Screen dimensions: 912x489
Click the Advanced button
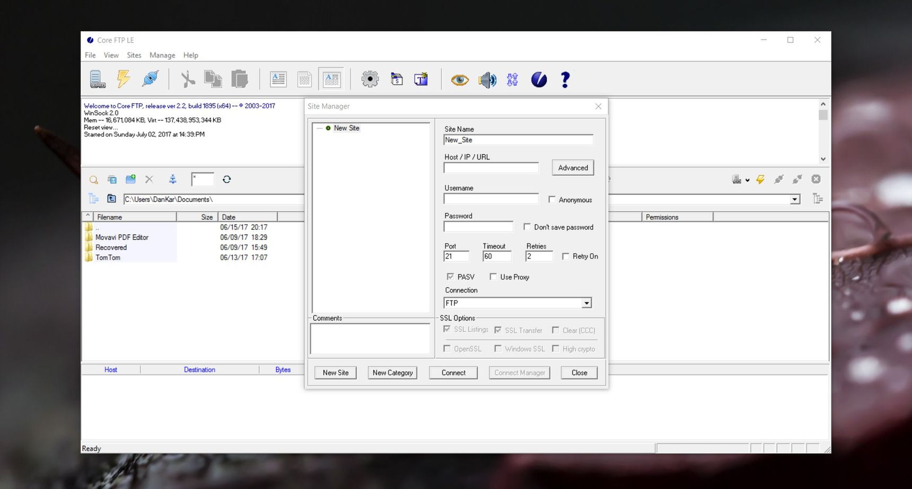[573, 167]
